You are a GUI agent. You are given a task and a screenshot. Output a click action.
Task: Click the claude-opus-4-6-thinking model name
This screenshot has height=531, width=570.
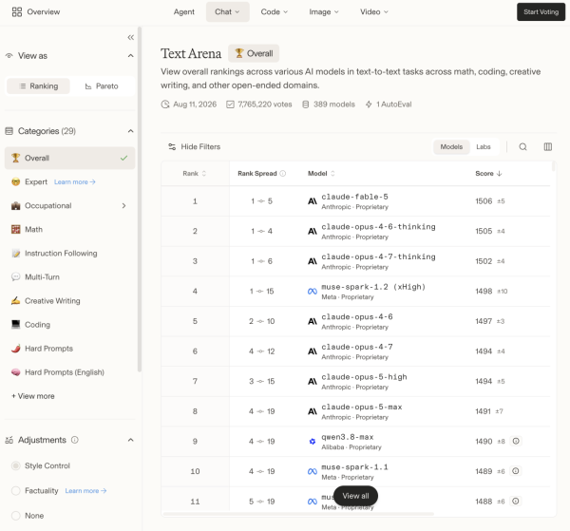(x=378, y=227)
